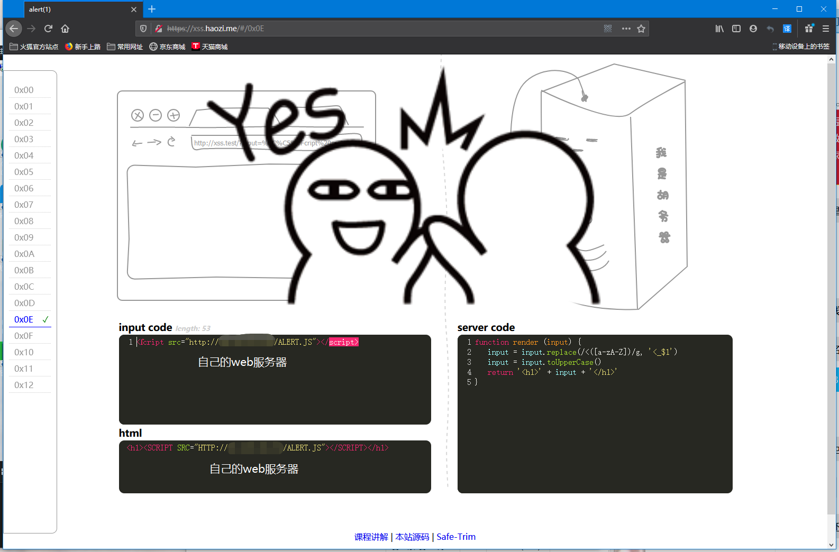
Task: Open 火狐官方站点 bookmarks folder
Action: click(34, 47)
